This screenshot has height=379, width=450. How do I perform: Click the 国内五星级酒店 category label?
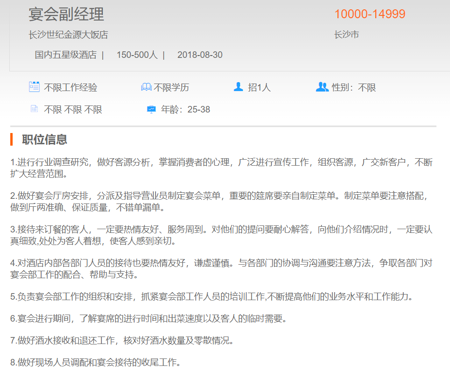(65, 55)
